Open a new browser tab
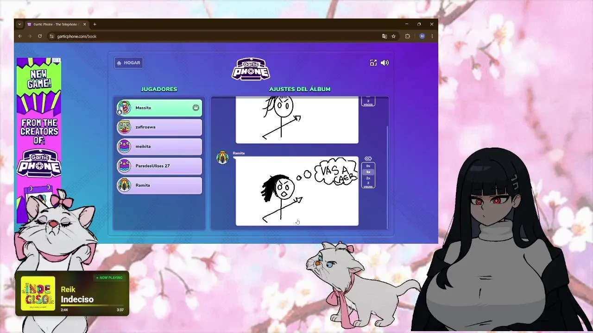The height and width of the screenshot is (333, 593). pyautogui.click(x=95, y=24)
